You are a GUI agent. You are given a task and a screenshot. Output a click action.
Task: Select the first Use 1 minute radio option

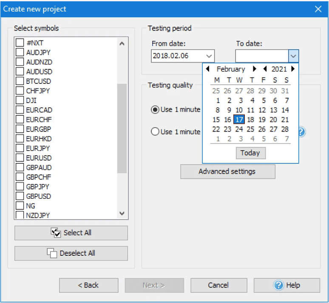pyautogui.click(x=155, y=110)
